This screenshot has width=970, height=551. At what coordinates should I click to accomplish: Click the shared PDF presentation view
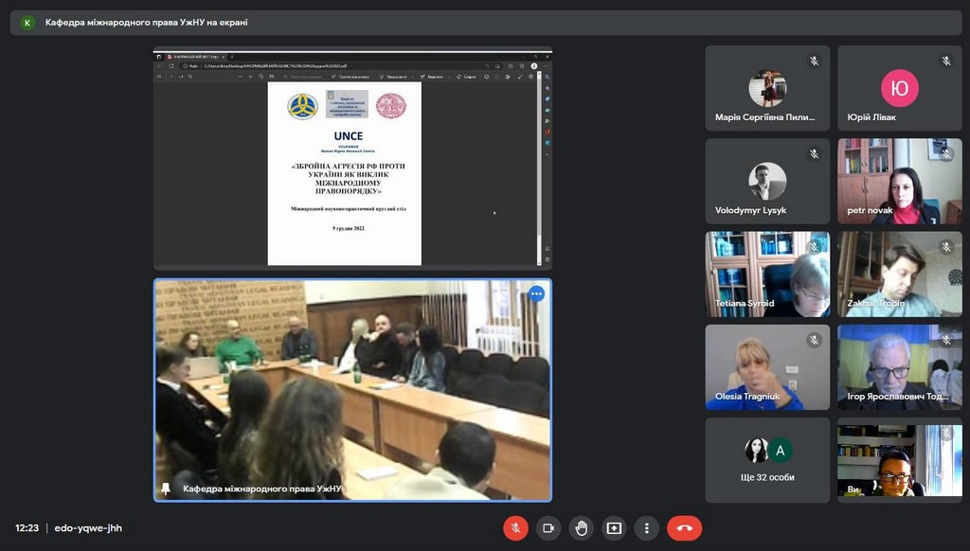352,159
